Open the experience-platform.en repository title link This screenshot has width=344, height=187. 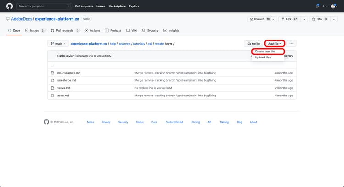click(57, 19)
